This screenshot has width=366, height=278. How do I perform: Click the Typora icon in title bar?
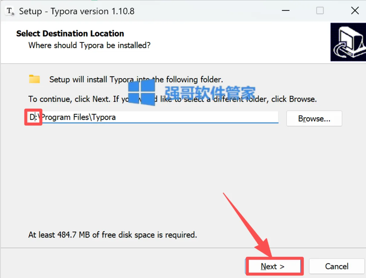(10, 11)
